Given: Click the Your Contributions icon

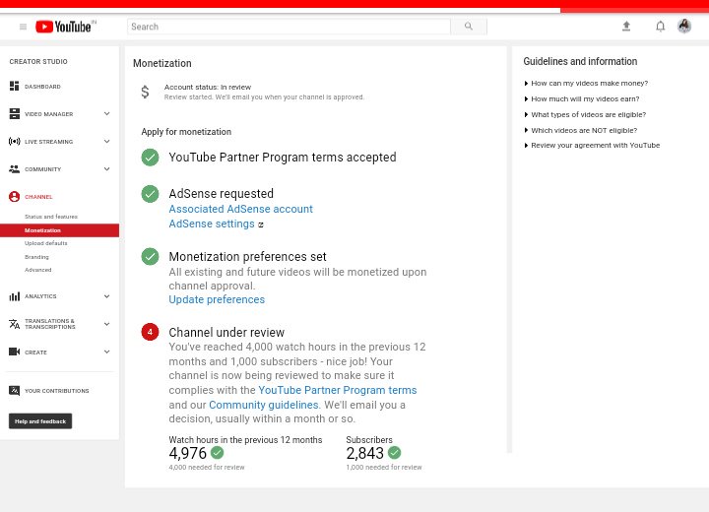Looking at the screenshot, I should 15,390.
